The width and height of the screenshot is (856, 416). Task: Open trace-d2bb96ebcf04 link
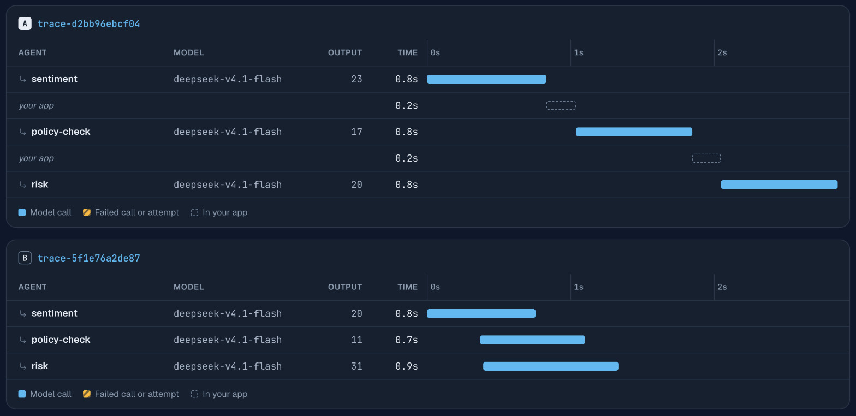pyautogui.click(x=88, y=23)
